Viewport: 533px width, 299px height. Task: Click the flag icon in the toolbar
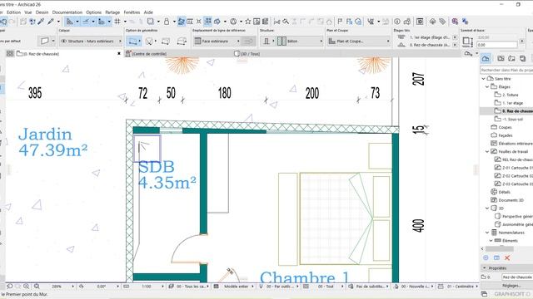point(340,22)
